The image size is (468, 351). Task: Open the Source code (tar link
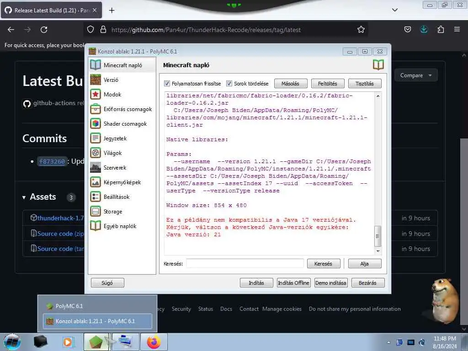pos(61,249)
